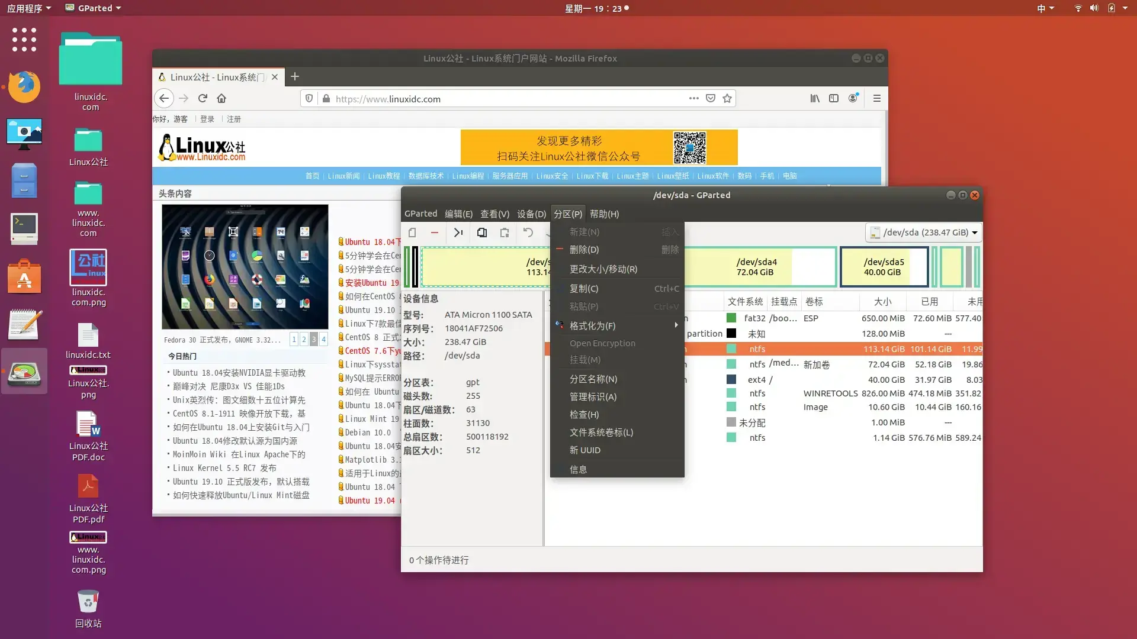Screen dimensions: 1137x639
Task: Create a new partition table document icon
Action: pyautogui.click(x=413, y=233)
